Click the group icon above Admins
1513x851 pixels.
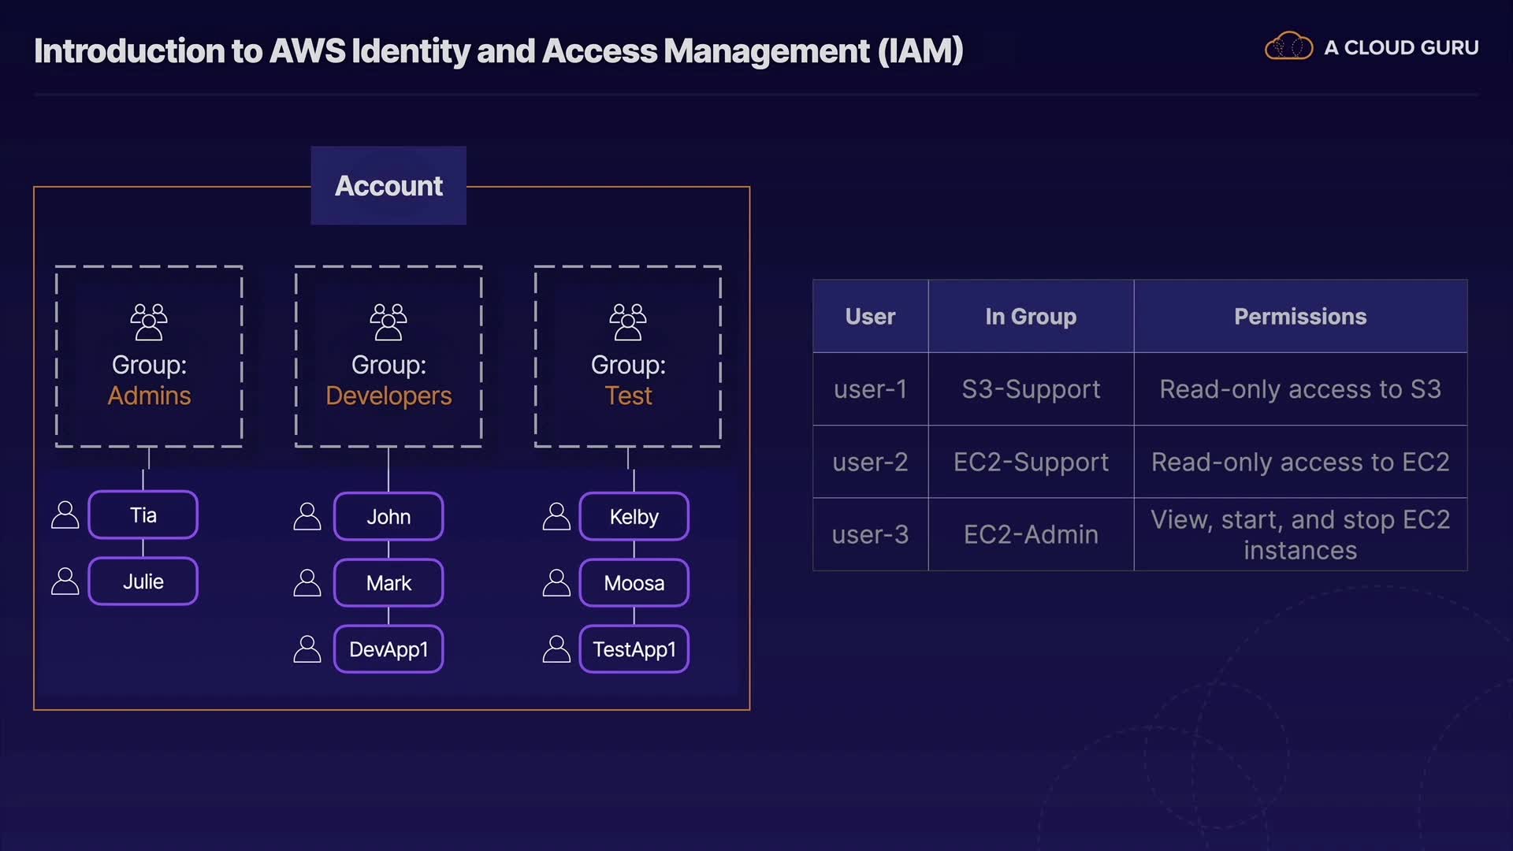pos(149,321)
